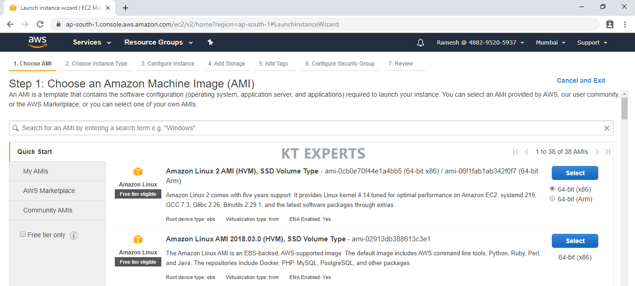Click the pin shortcuts icon in AWS navbar
The width and height of the screenshot is (635, 286).
pos(210,42)
